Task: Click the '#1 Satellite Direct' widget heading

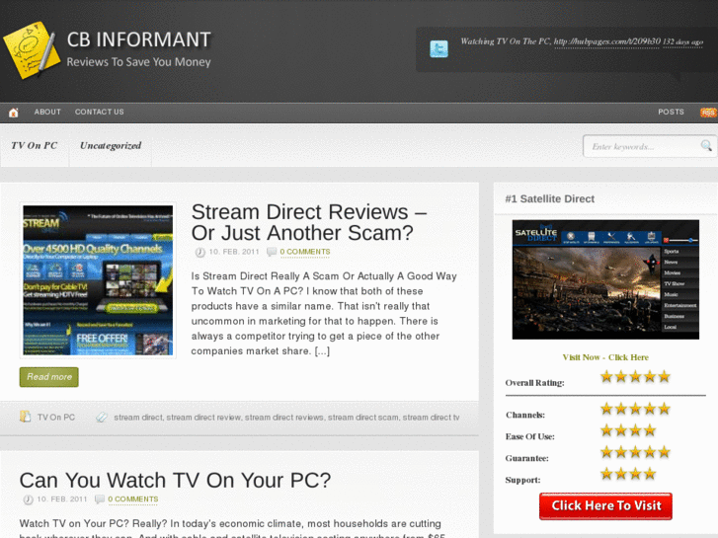Action: click(x=549, y=199)
